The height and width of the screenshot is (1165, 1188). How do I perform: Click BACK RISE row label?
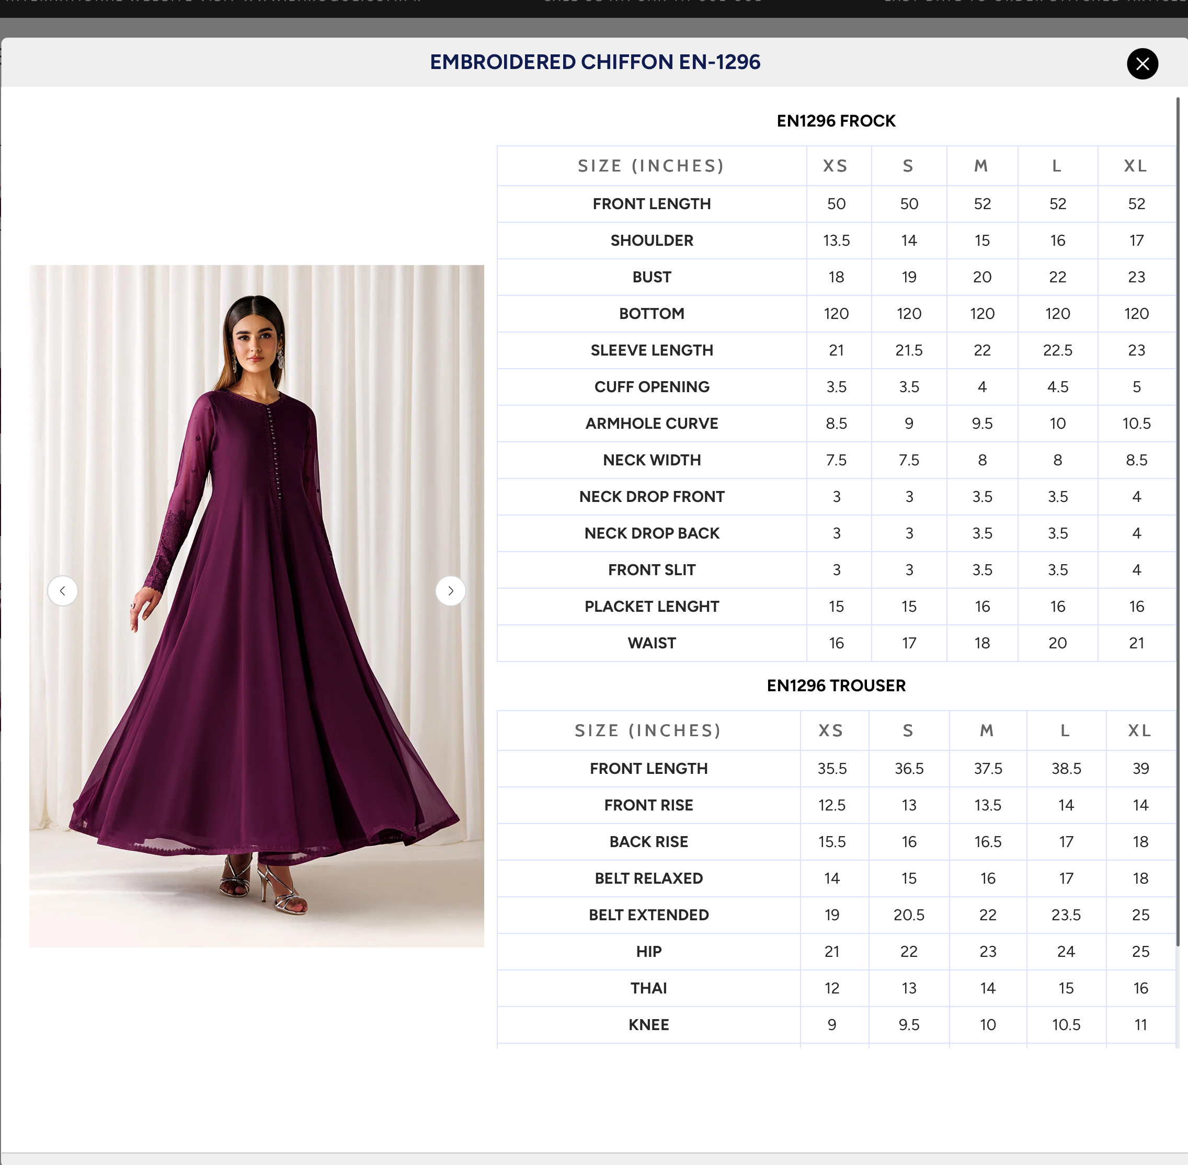648,842
